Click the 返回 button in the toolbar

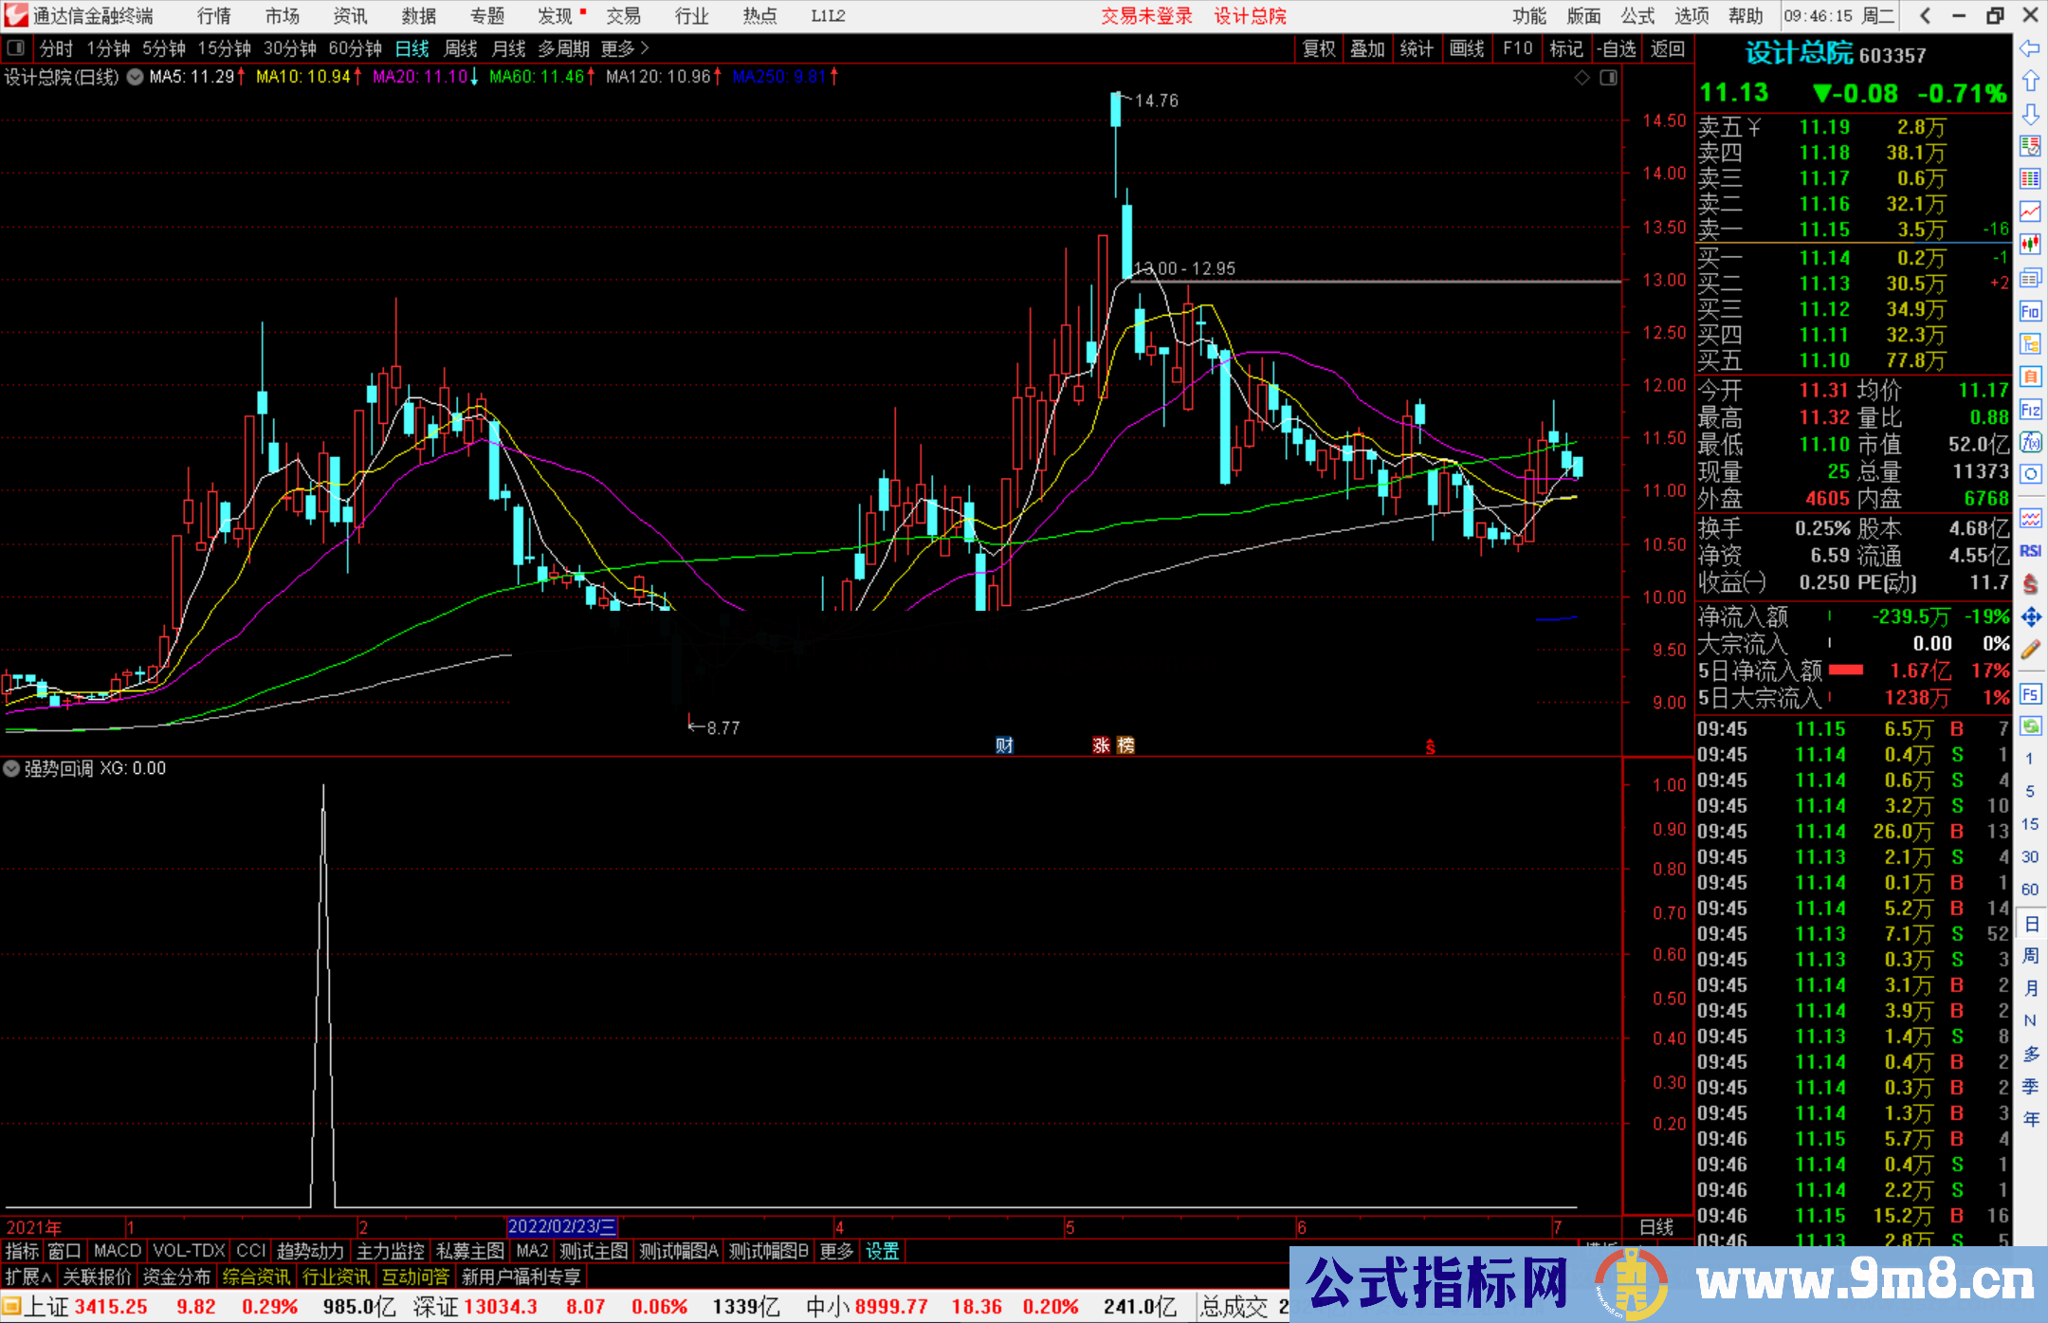(1667, 48)
